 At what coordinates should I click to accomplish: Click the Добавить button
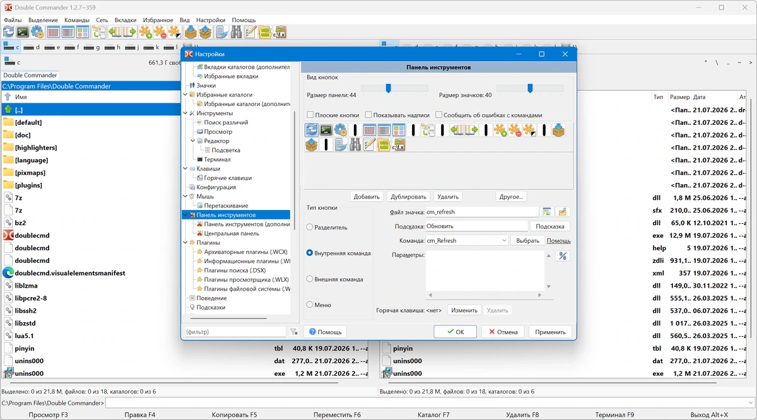[367, 197]
